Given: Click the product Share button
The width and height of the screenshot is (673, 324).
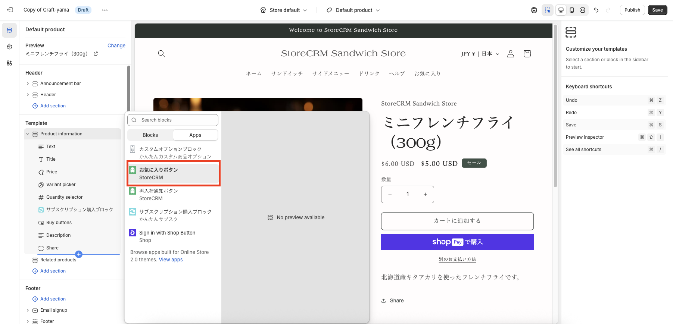Looking at the screenshot, I should coord(392,301).
